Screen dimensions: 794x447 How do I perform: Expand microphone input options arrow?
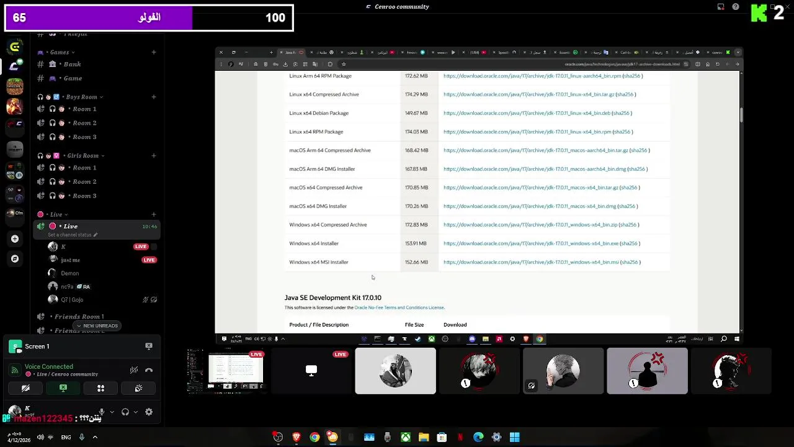(x=112, y=412)
